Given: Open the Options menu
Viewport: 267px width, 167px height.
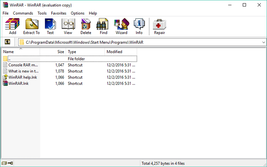Looking at the screenshot, I should tap(77, 13).
